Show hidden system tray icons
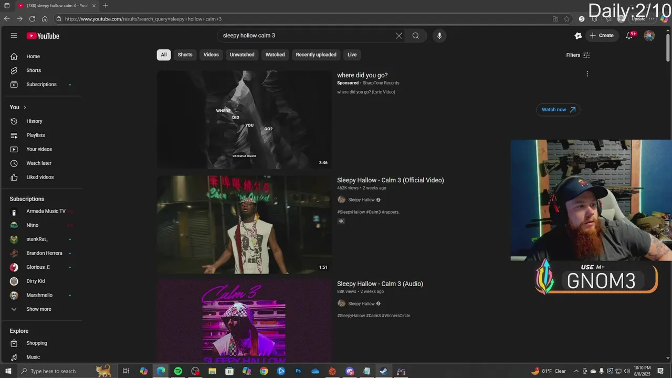The height and width of the screenshot is (378, 672). 576,371
